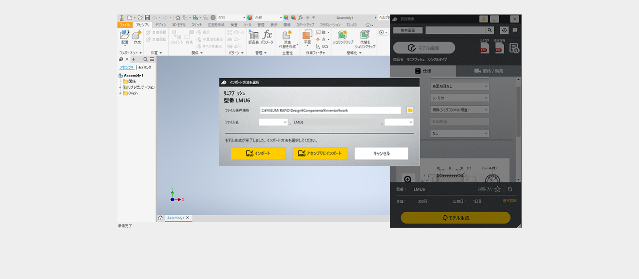The width and height of the screenshot is (639, 279).
Task: Click the history clock icon
Action: (504, 30)
